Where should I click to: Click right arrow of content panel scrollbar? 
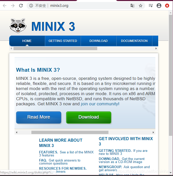(x=153, y=132)
